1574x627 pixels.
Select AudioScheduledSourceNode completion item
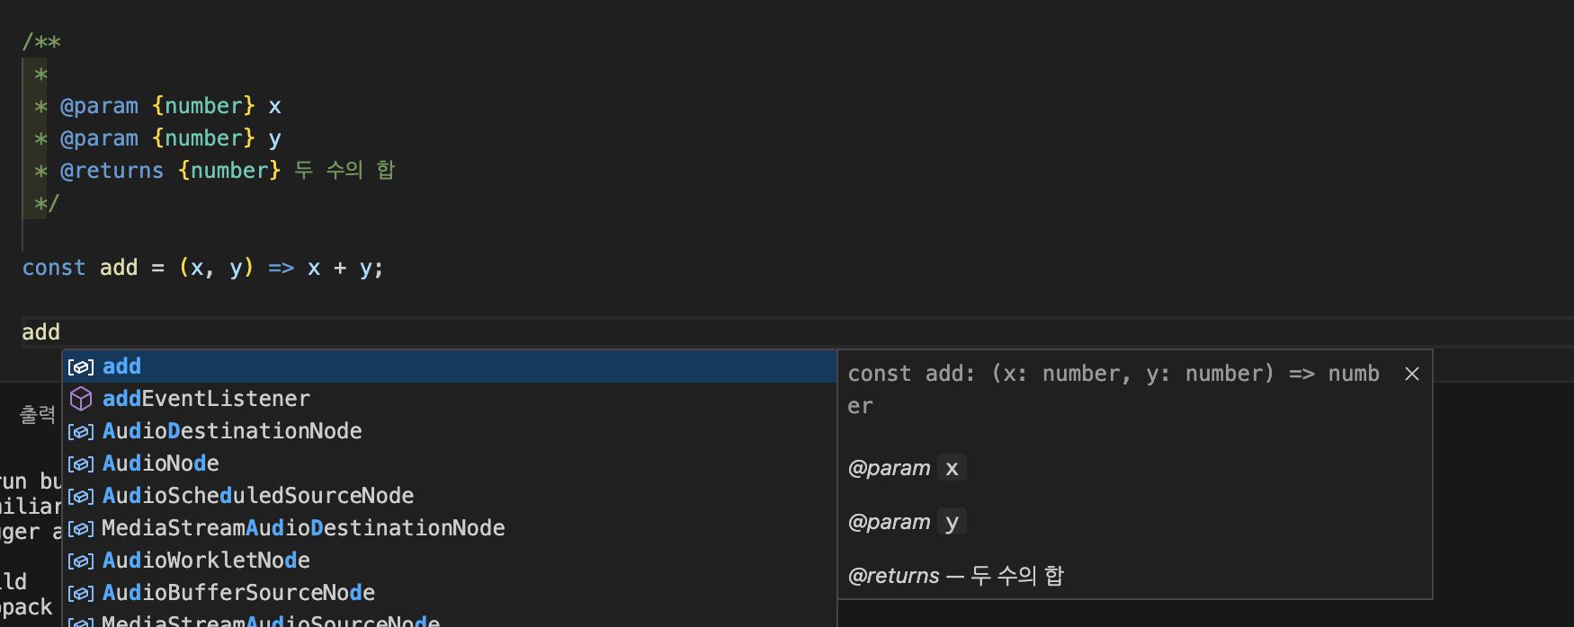click(449, 496)
